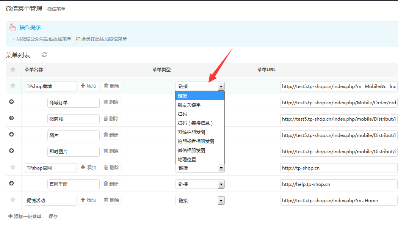Select 微信相册发图 option in the list
398x231 pixels.
pos(191,151)
